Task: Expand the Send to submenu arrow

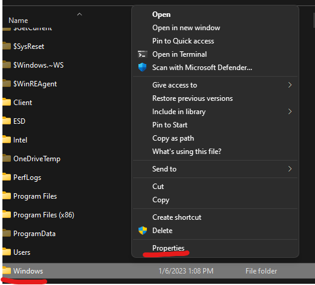Action: (x=290, y=169)
